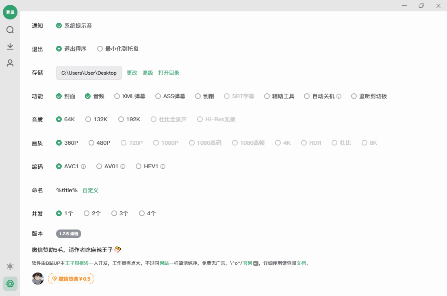Select 最小化到托盘 exit option
The image size is (447, 296).
pyautogui.click(x=118, y=49)
